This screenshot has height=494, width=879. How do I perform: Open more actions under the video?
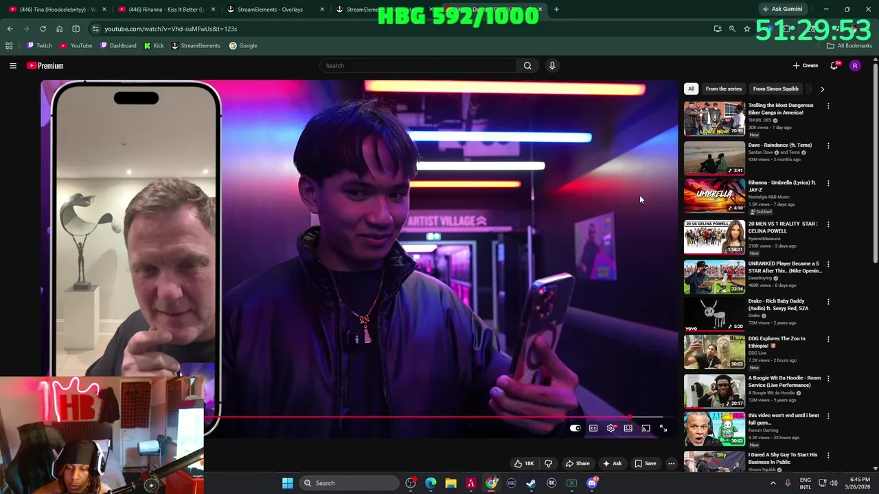(x=672, y=464)
